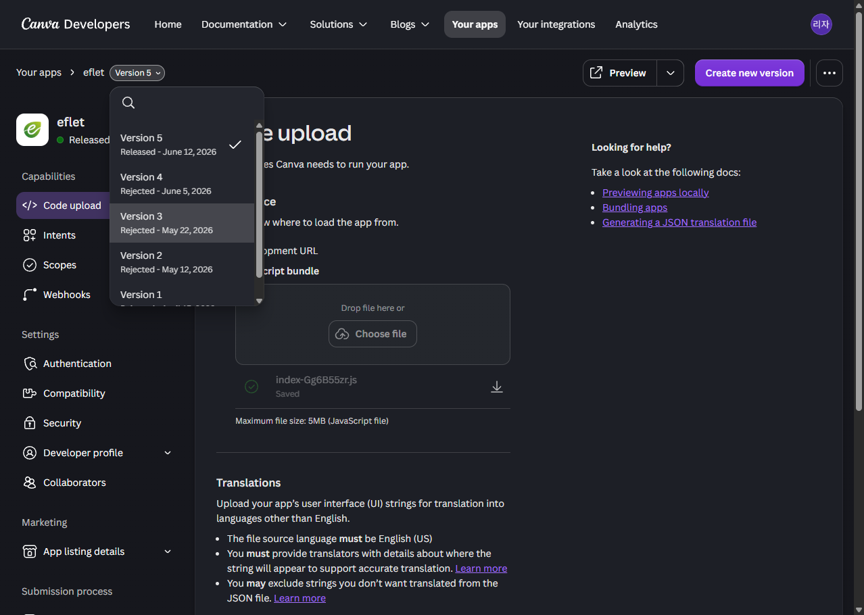This screenshot has height=615, width=864.
Task: Click the Developer profile person icon
Action: tap(30, 453)
